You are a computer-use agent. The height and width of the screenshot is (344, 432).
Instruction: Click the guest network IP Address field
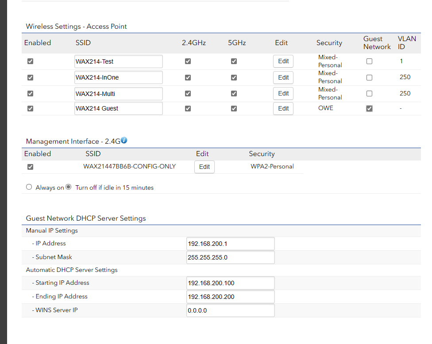click(x=230, y=244)
